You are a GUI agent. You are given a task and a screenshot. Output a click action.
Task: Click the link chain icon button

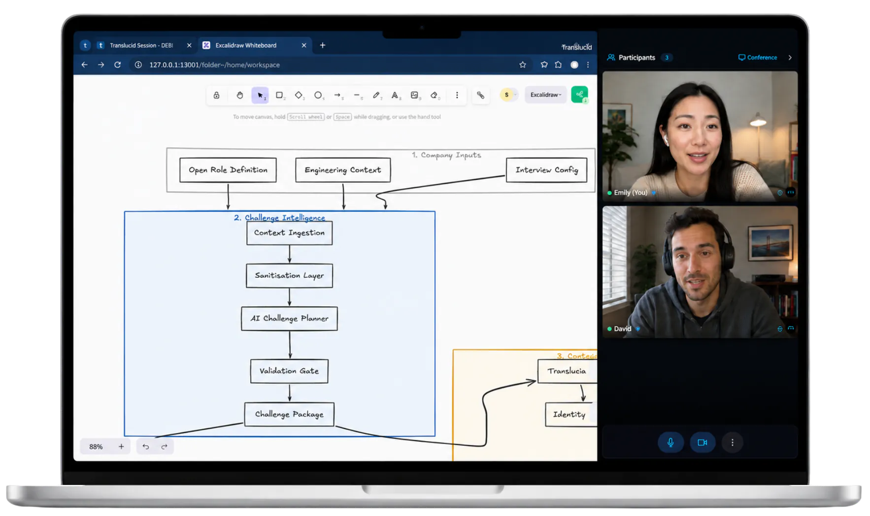coord(481,95)
